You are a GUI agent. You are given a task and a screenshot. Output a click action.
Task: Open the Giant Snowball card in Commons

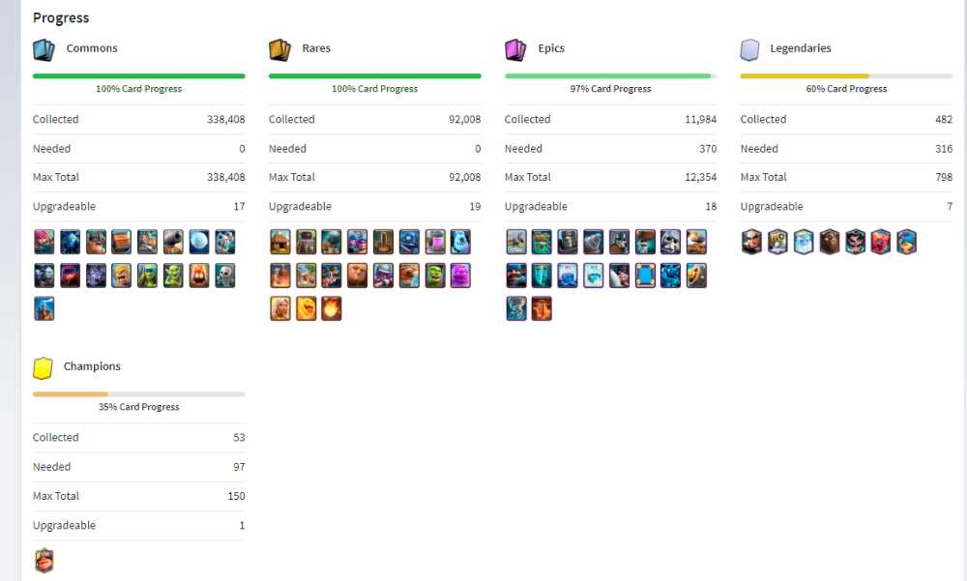[x=199, y=243]
